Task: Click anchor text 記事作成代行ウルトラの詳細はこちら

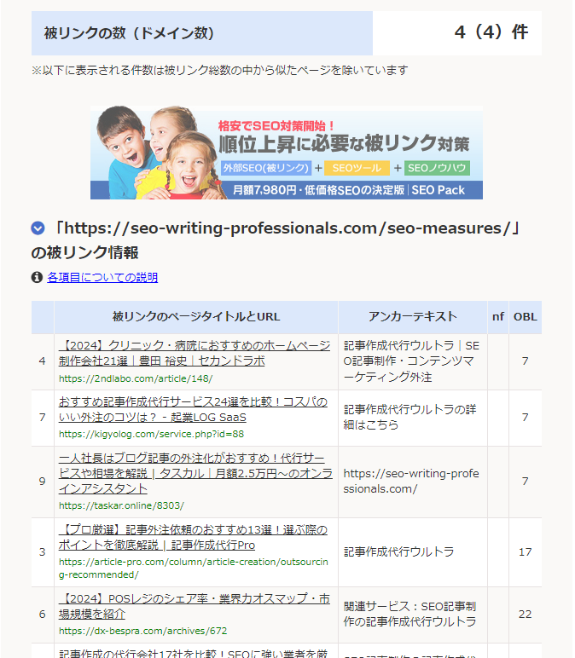Action: tap(410, 417)
